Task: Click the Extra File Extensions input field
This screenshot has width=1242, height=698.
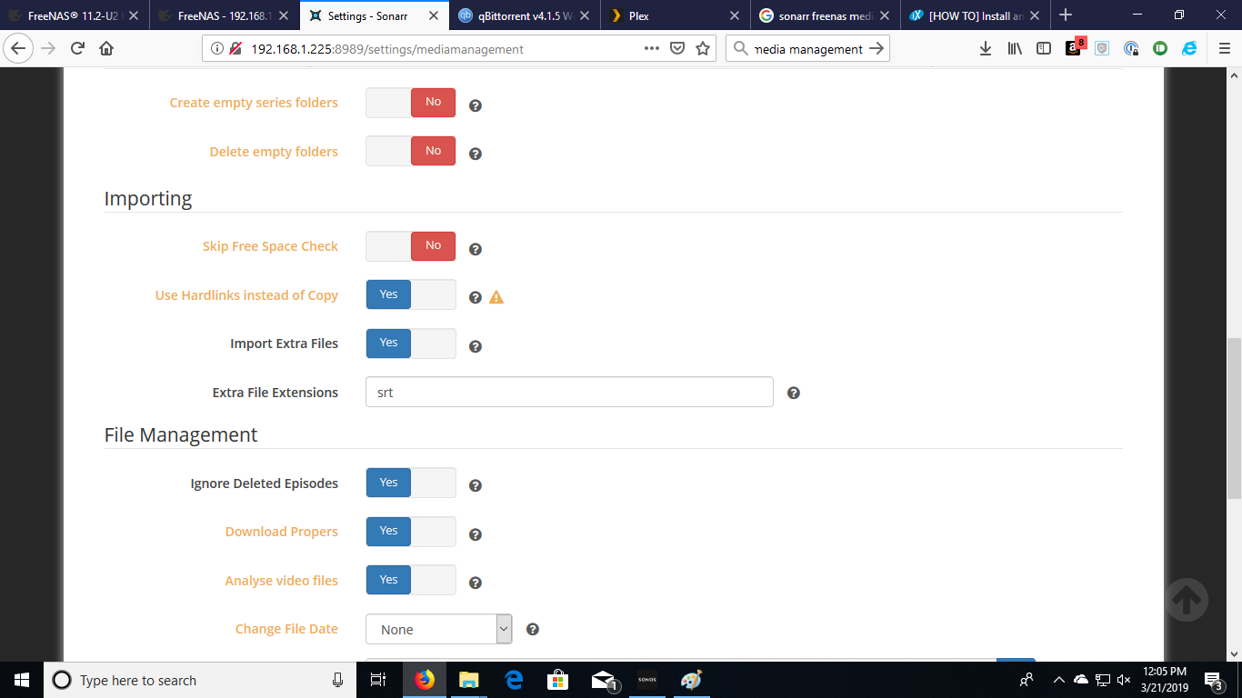Action: pos(569,392)
